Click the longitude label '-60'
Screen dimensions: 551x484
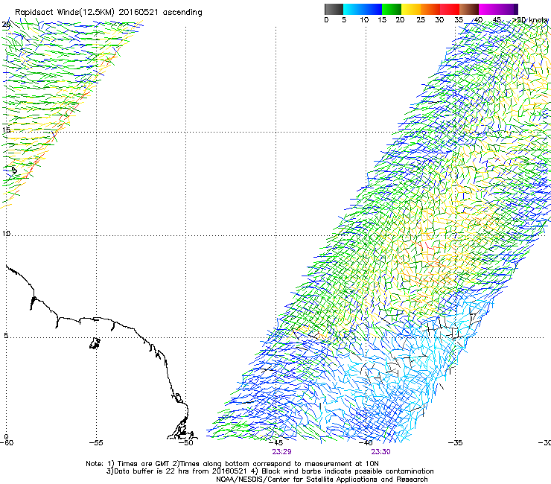click(x=7, y=442)
